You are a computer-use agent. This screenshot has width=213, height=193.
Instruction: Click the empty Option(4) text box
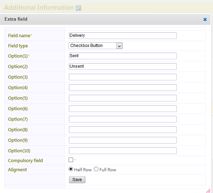pyautogui.click(x=123, y=87)
